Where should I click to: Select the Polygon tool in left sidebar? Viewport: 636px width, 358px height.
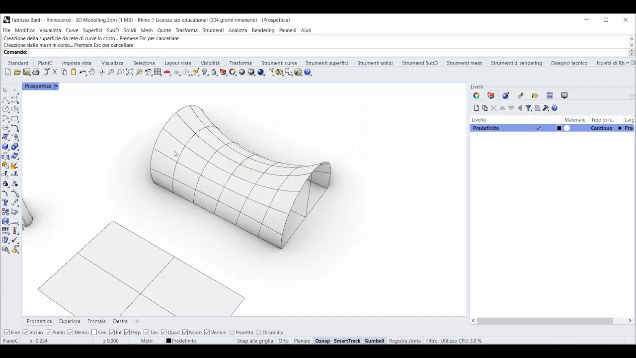5,128
